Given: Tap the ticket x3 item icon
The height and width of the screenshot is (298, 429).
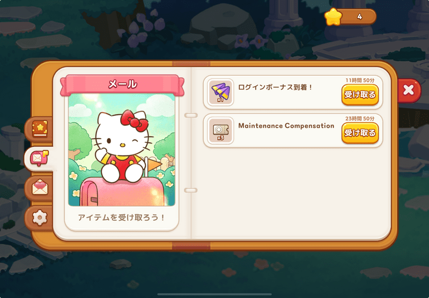Looking at the screenshot, I should (220, 130).
